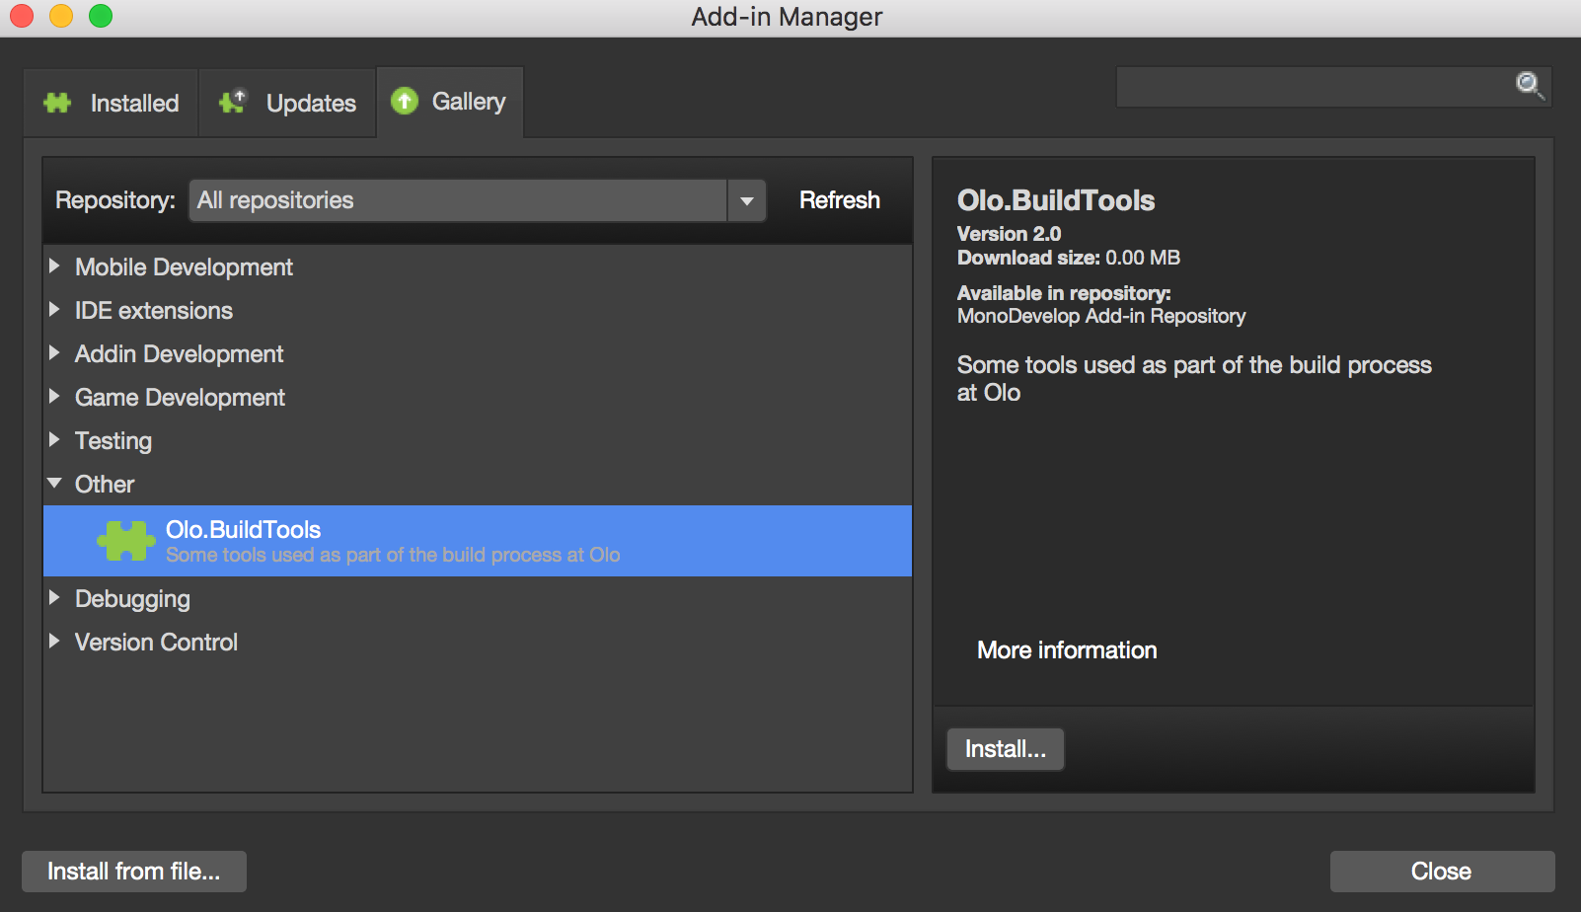The image size is (1581, 912).
Task: Click the yellow macOS minimize button
Action: (x=61, y=16)
